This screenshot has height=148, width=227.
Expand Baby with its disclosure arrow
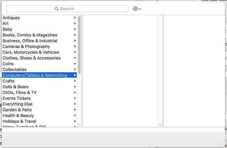point(75,29)
